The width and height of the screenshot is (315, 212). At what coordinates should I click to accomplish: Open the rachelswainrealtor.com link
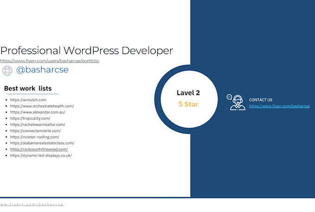click(38, 125)
